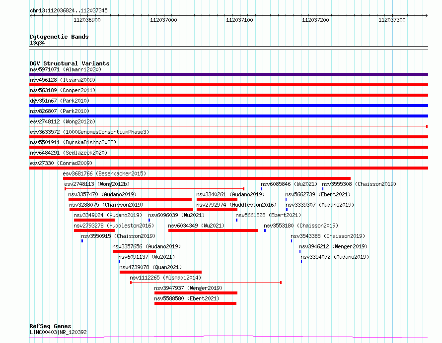Image resolution: width=442 pixels, height=343 pixels.
Task: Click the blue nsv826807 variant bar
Action: point(228,116)
